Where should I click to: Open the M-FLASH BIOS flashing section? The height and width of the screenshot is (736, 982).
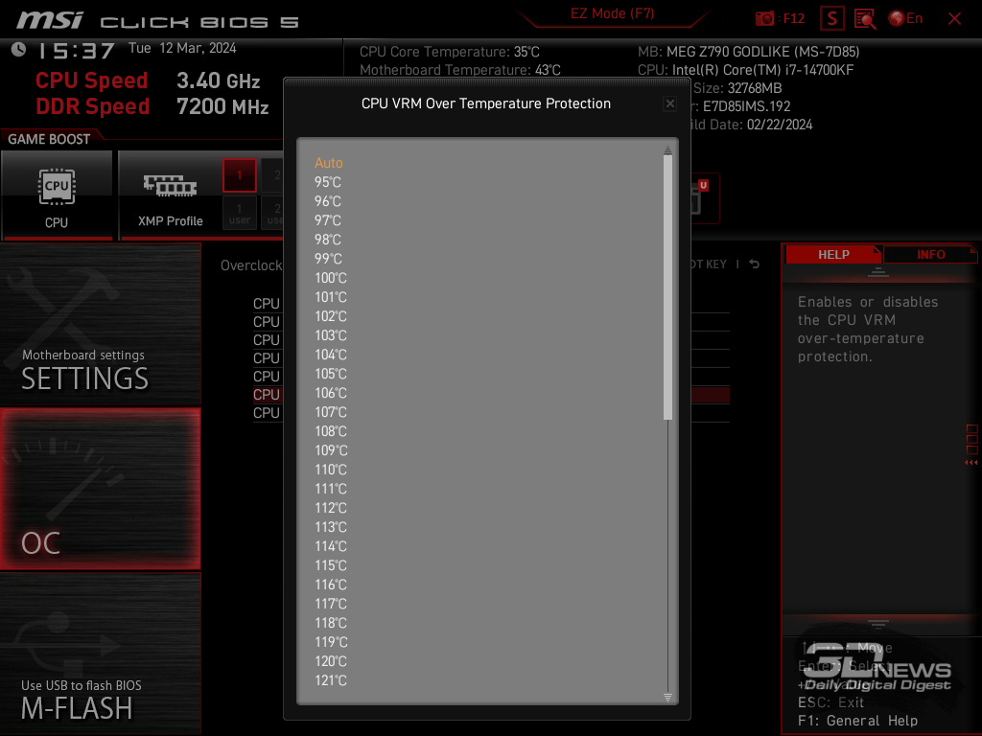coord(100,654)
